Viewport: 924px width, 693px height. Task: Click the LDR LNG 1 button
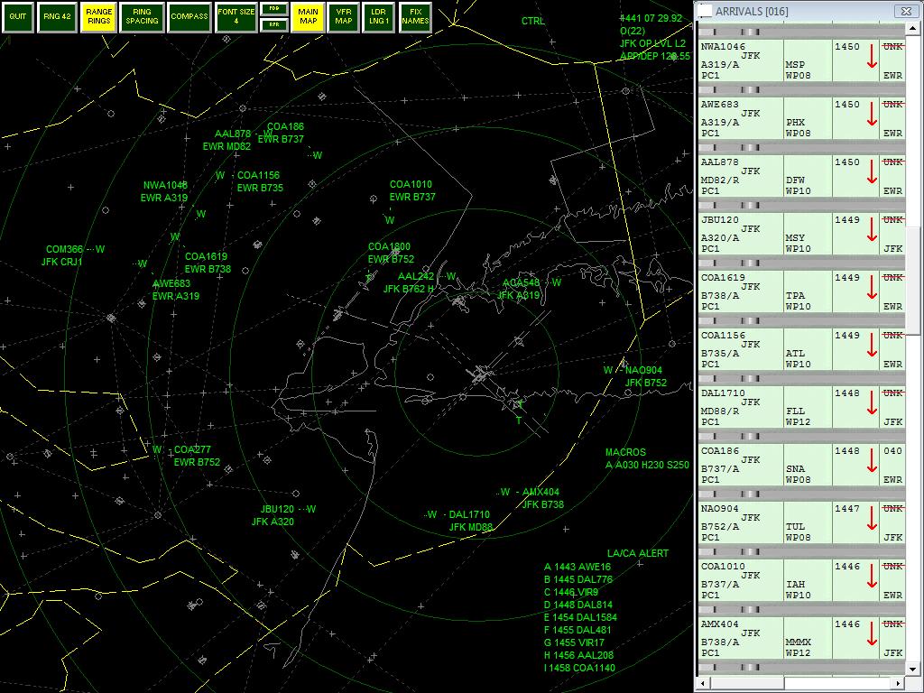click(x=378, y=16)
